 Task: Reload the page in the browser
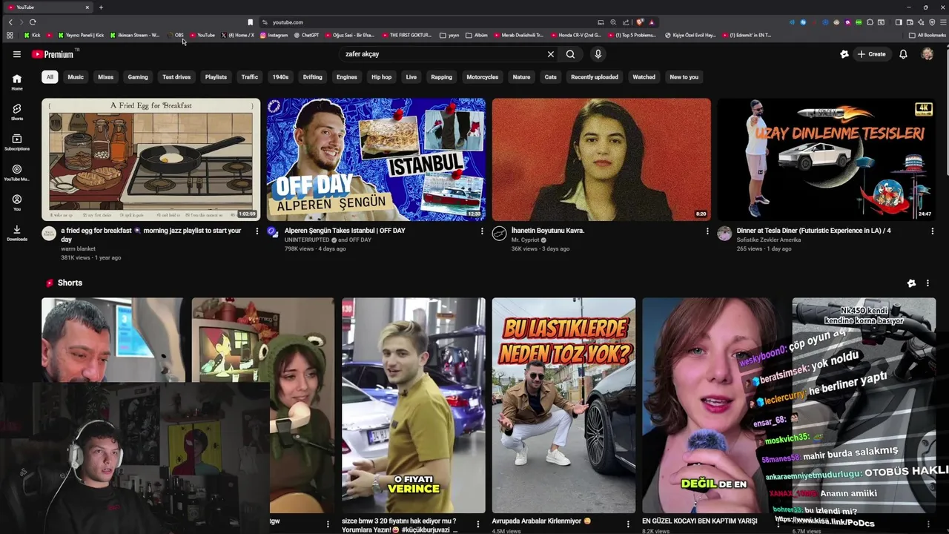(x=33, y=22)
